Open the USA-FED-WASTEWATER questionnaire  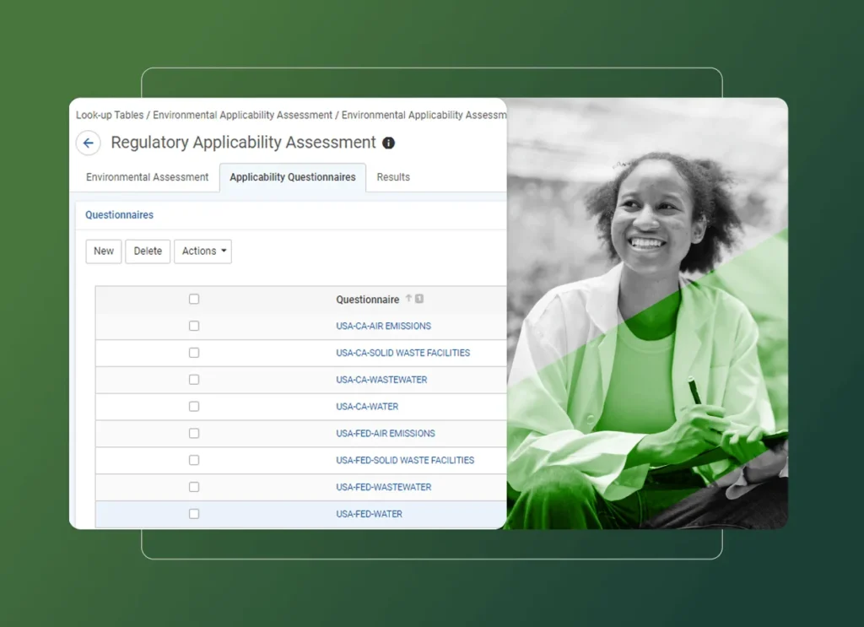click(385, 487)
